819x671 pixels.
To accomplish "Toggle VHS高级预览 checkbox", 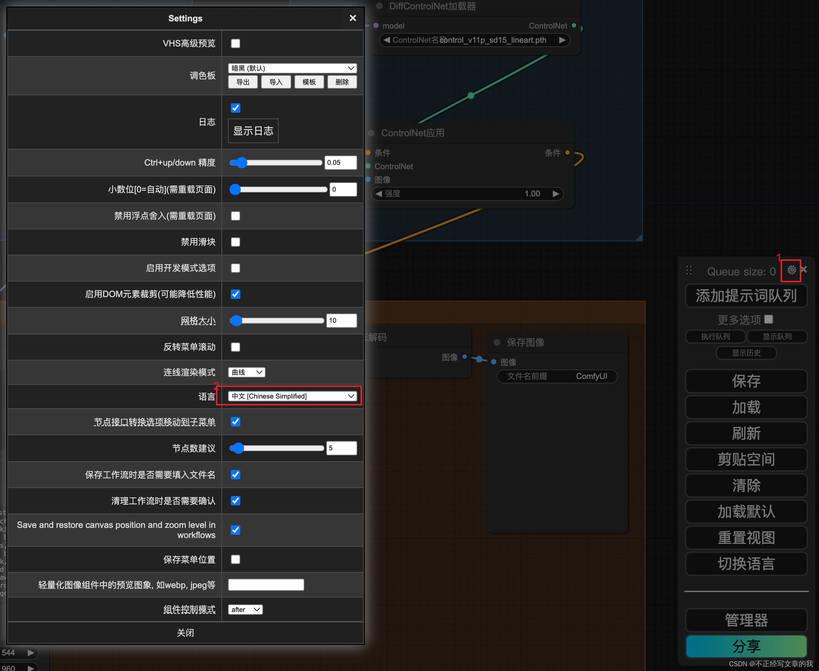I will coord(236,43).
